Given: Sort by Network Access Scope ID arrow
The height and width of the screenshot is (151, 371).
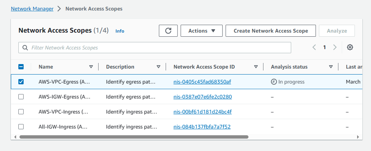Looking at the screenshot, I should [256, 67].
